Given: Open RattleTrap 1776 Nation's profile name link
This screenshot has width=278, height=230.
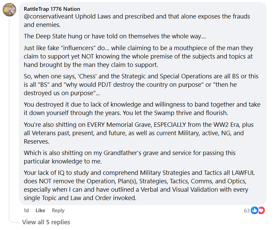Looking at the screenshot, I should click(52, 9).
